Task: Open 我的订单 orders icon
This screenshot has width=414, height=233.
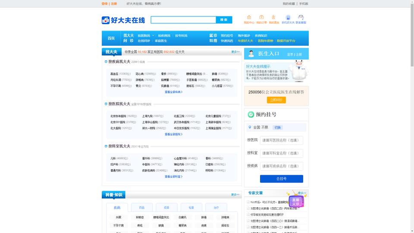Action: 261,17
